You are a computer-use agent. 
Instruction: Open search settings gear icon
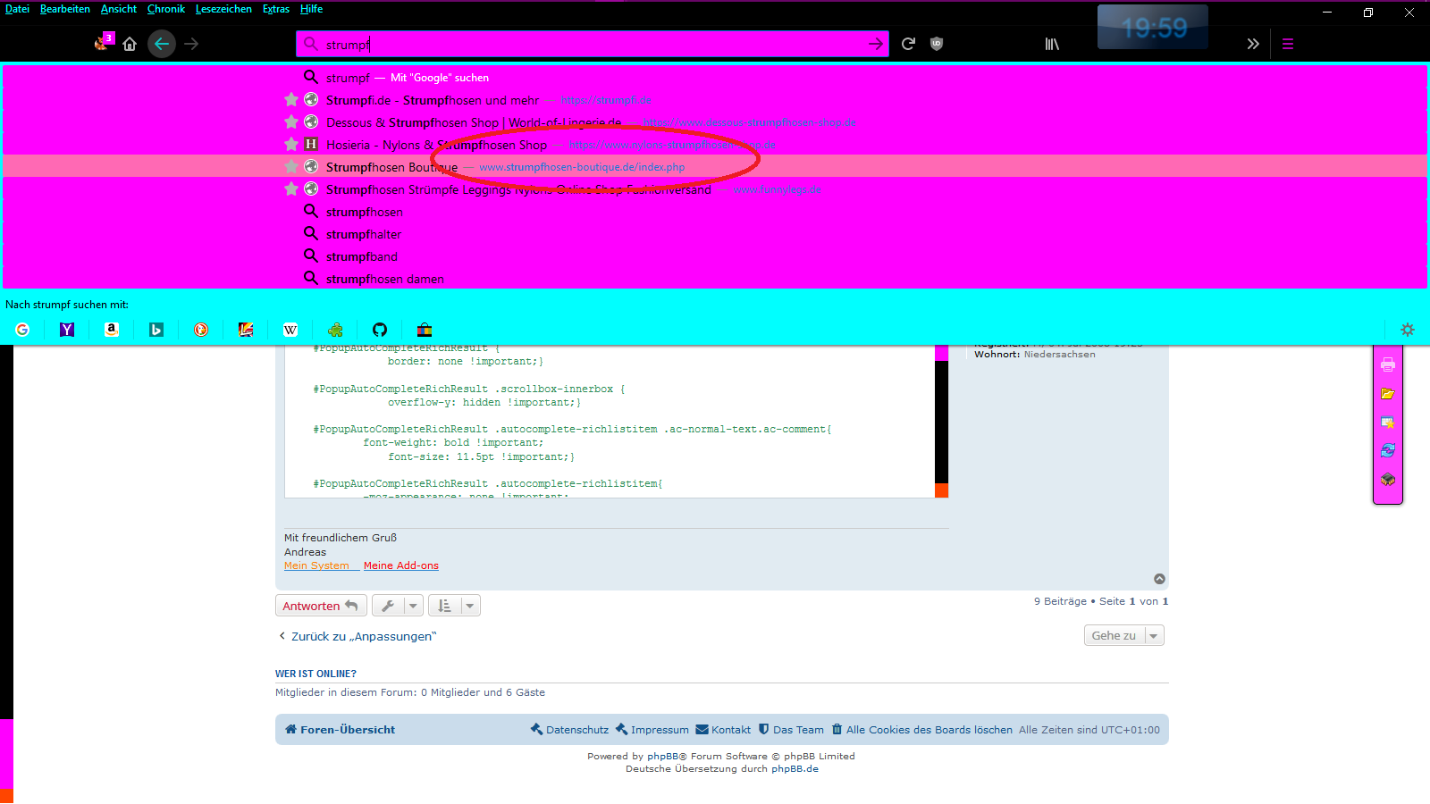pyautogui.click(x=1408, y=330)
